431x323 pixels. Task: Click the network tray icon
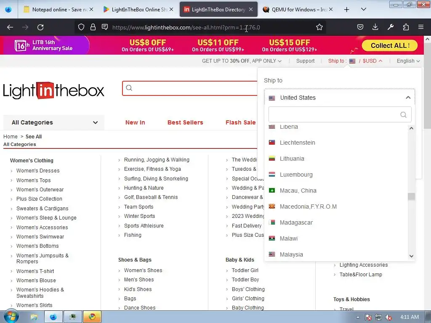(378, 317)
